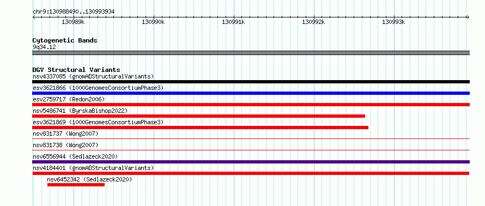Click the nsv4337085 gnomADStructuralVariants label

(93, 76)
